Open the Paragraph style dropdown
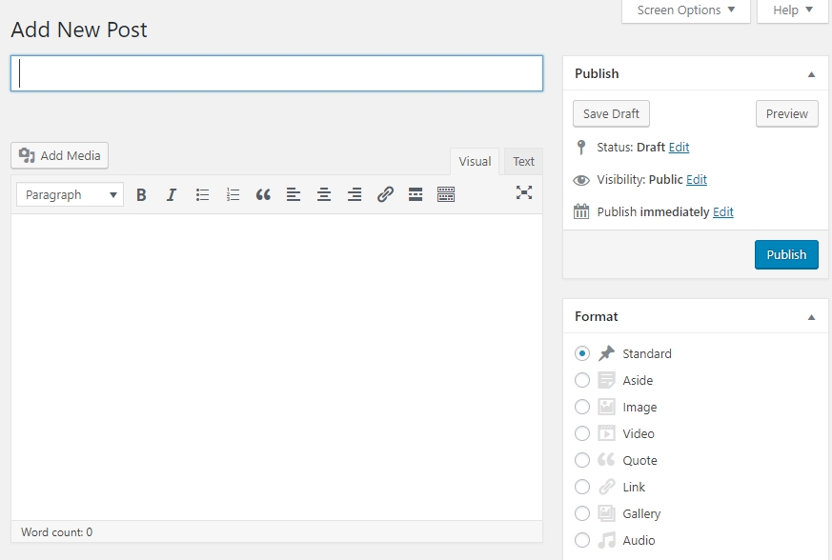Image resolution: width=832 pixels, height=560 pixels. pos(69,194)
